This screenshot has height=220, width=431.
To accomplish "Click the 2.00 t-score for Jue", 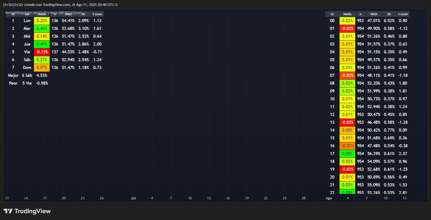I will 97,44.
